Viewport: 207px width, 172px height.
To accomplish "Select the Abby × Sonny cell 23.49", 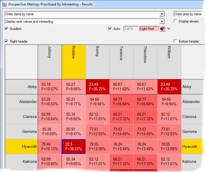I will (98, 87).
